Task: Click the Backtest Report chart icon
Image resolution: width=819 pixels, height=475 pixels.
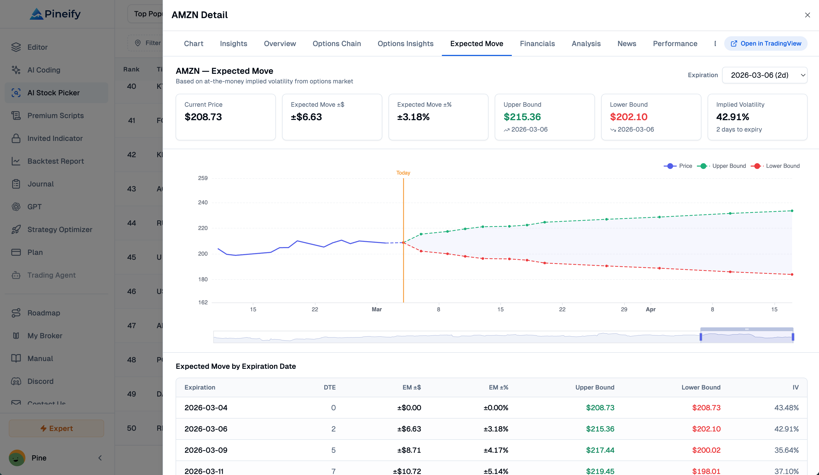Action: point(16,161)
